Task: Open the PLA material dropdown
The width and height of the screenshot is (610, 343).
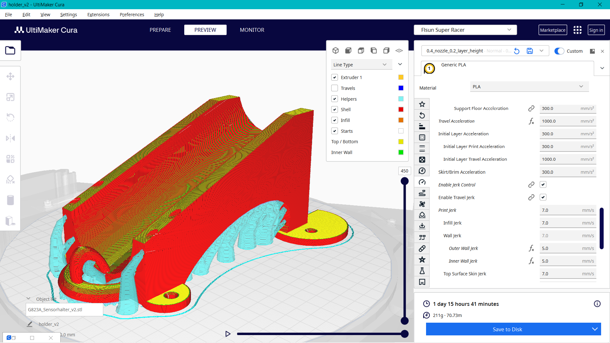Action: 529,86
